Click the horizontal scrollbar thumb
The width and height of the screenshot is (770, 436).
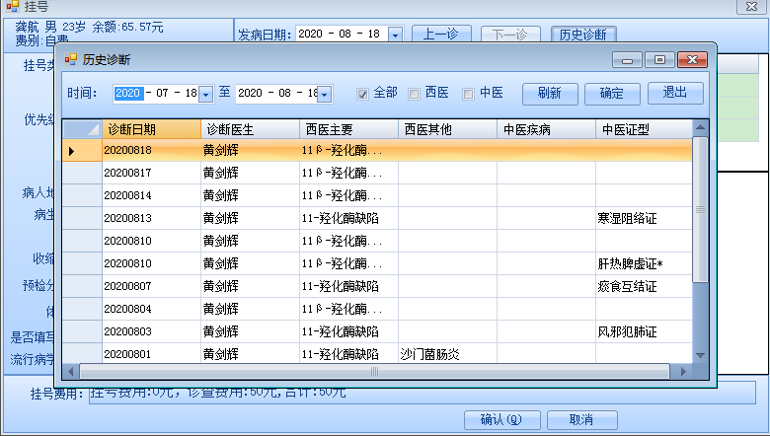click(x=375, y=371)
